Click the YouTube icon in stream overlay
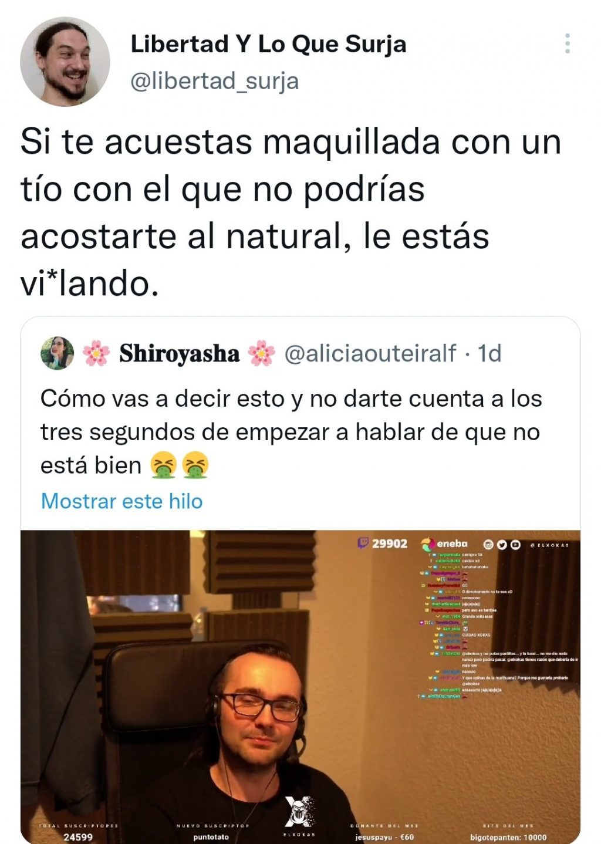Viewport: 601px width, 844px height. (x=515, y=545)
